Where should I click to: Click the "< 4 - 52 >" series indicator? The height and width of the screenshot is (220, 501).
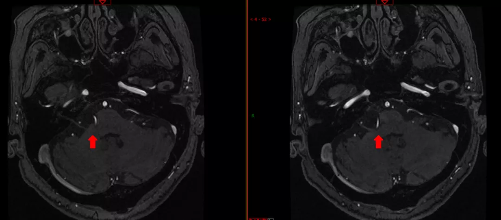click(x=260, y=19)
